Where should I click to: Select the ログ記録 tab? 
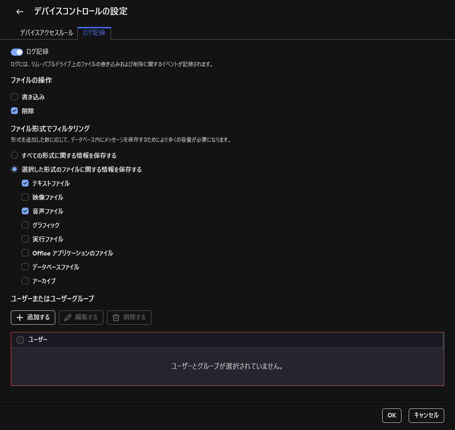click(x=94, y=32)
